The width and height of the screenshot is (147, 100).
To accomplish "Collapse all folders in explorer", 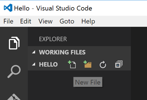I will click(x=119, y=64).
